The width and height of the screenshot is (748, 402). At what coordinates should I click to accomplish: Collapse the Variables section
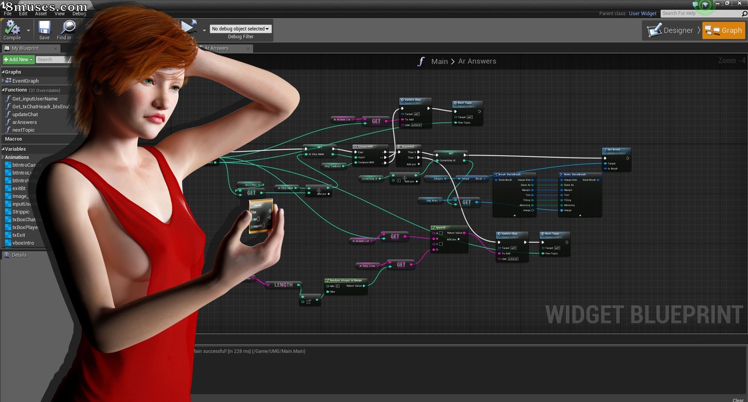point(3,149)
